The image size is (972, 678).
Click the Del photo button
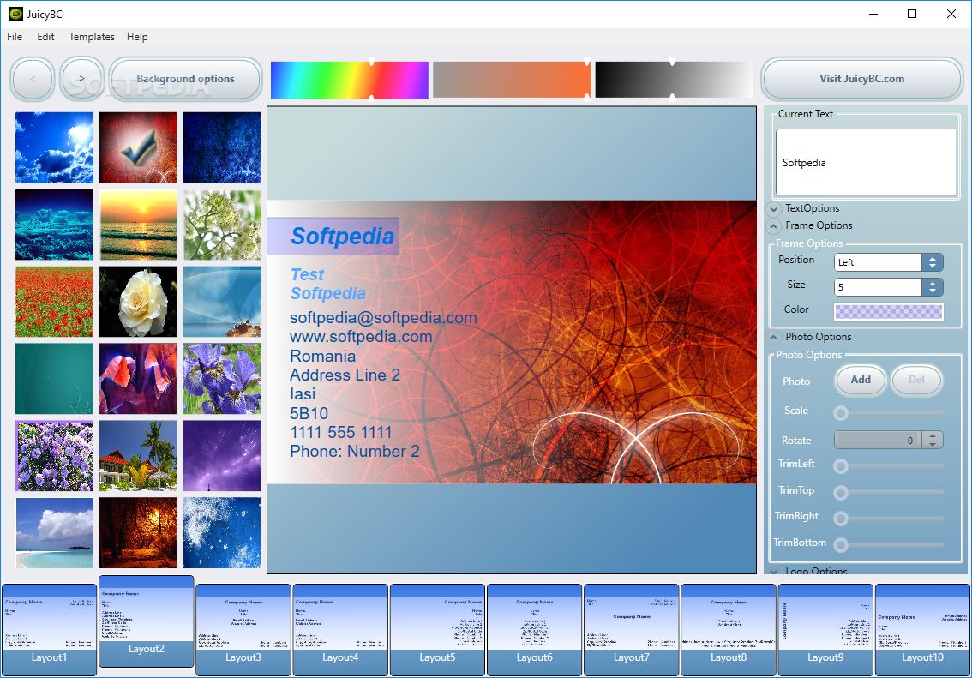(916, 380)
